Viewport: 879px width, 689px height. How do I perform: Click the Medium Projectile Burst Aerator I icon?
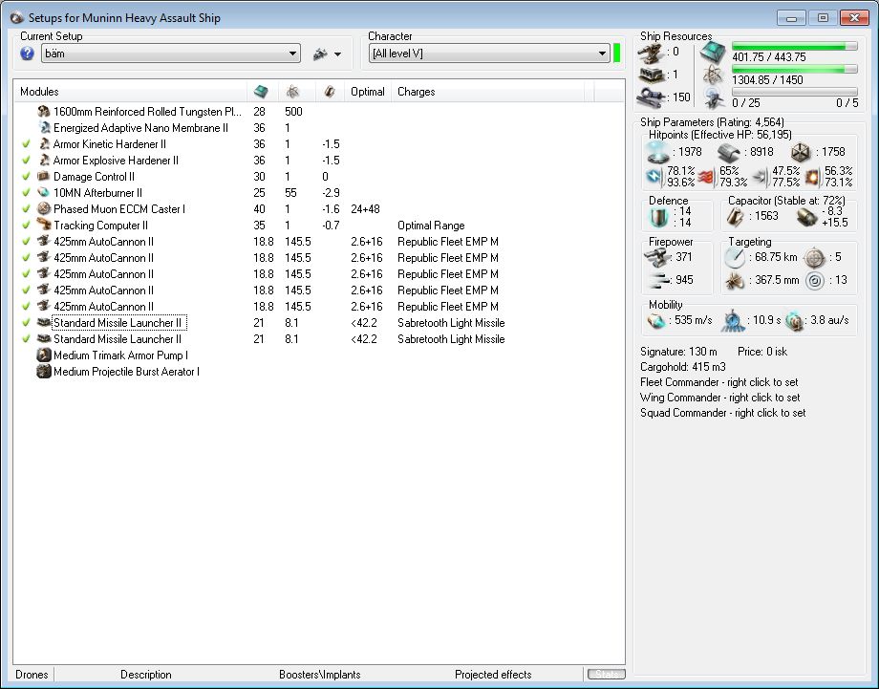coord(44,372)
